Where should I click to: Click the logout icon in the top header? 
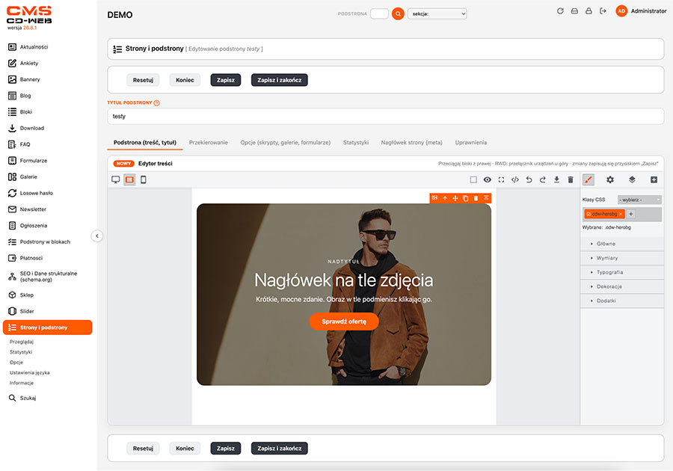(603, 11)
